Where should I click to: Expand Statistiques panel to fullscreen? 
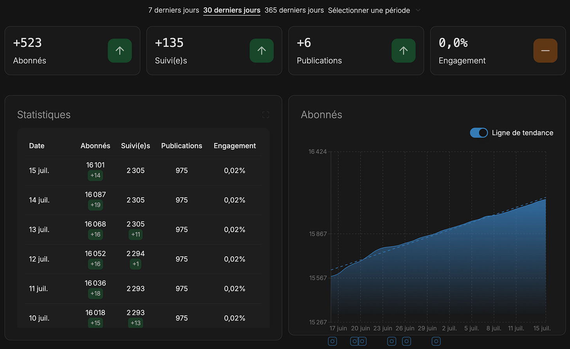tap(265, 115)
